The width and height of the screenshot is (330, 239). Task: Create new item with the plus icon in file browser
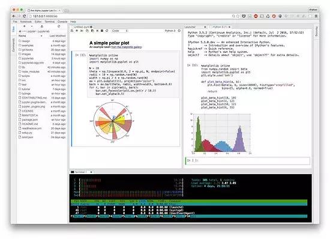(x=25, y=26)
